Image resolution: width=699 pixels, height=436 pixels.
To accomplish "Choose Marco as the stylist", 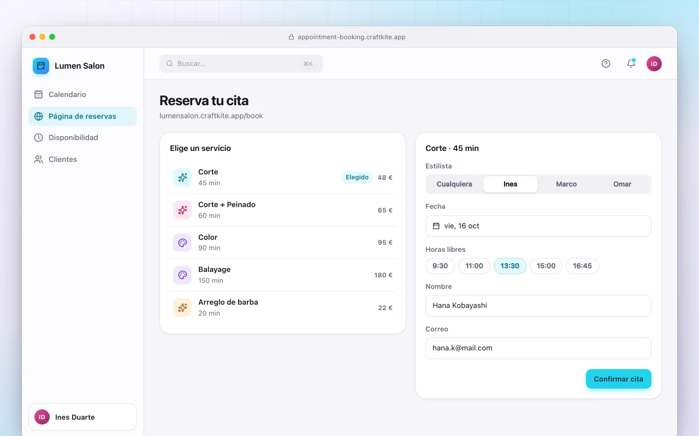I will [566, 184].
